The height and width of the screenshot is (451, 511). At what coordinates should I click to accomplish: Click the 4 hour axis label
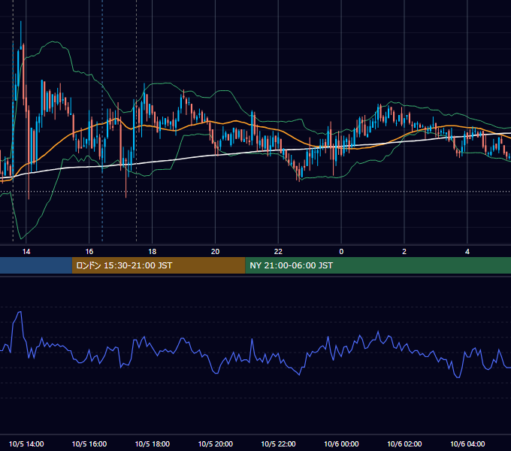pyautogui.click(x=467, y=252)
